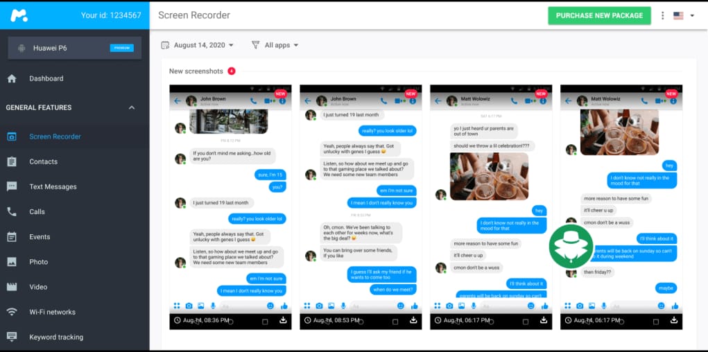Click the Photo image icon in the sidebar
The image size is (708, 352).
[12, 262]
